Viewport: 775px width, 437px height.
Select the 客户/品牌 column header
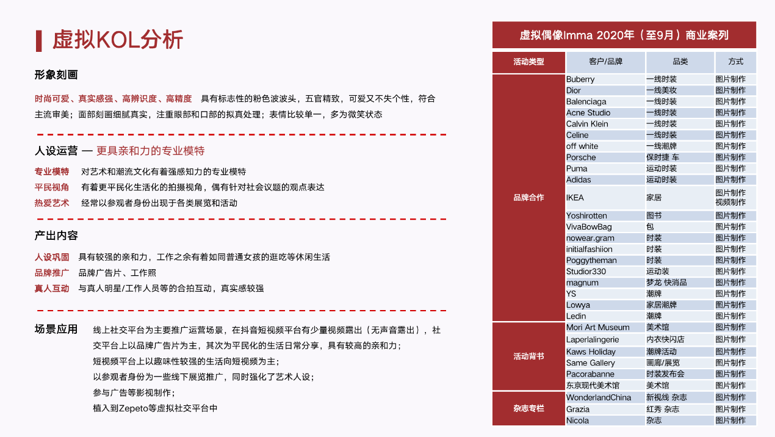click(605, 62)
